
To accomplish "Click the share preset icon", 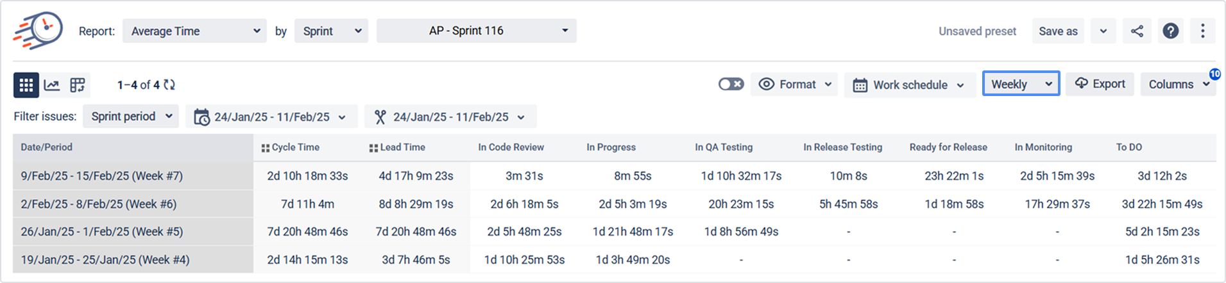I will pyautogui.click(x=1137, y=31).
